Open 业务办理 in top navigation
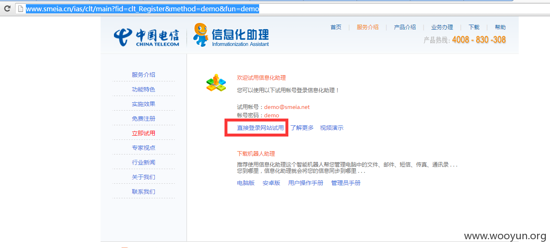The width and height of the screenshot is (550, 248). [442, 27]
